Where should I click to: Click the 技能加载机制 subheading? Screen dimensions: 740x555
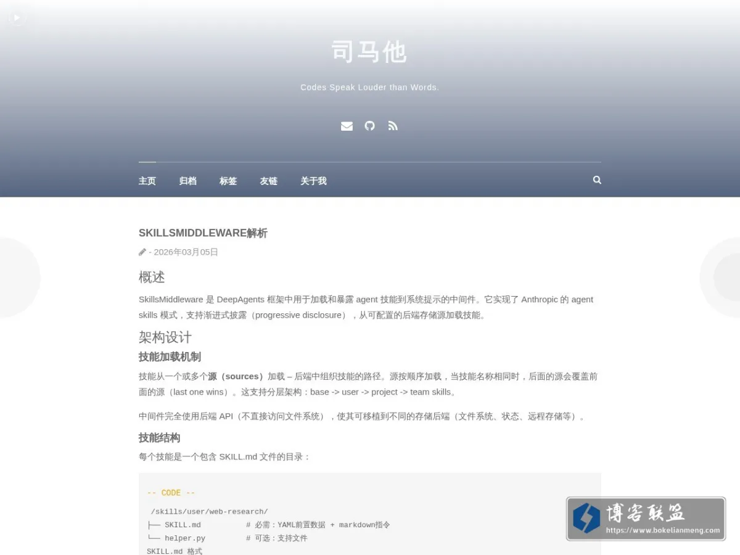(x=170, y=356)
